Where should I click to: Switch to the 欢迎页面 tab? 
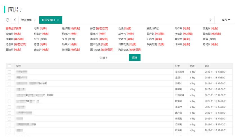pos(26,20)
